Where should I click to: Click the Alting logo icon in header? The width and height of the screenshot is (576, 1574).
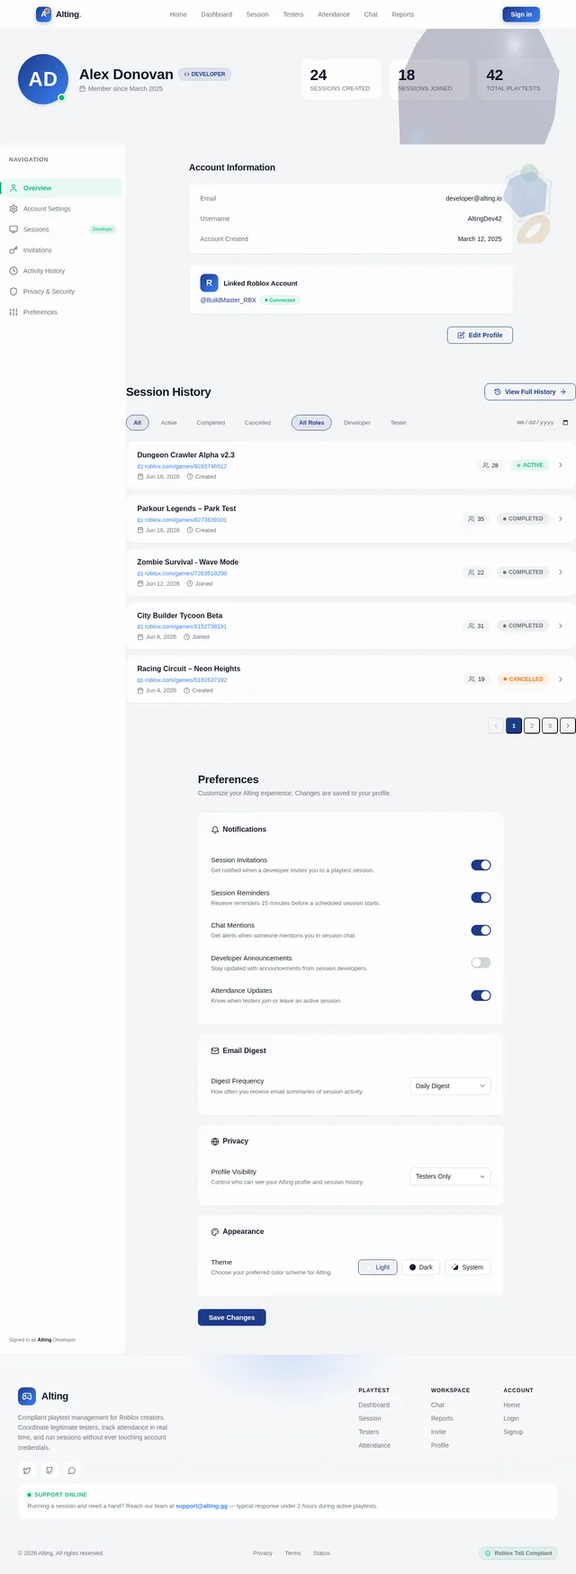[43, 14]
